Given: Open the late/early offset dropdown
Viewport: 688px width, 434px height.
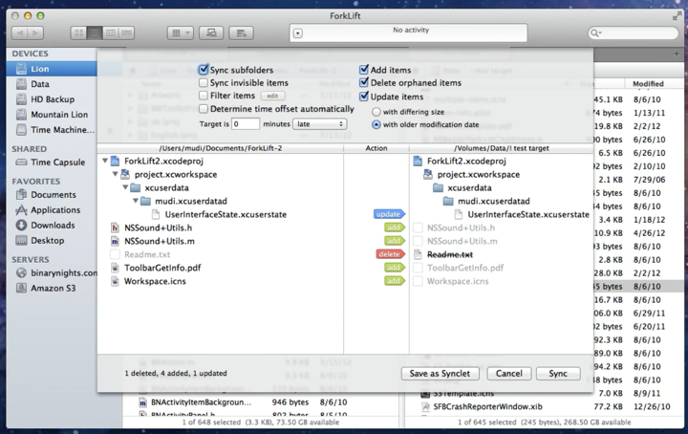Looking at the screenshot, I should pyautogui.click(x=319, y=124).
